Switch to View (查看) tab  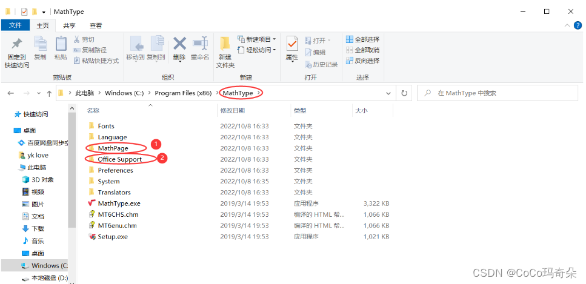tap(96, 25)
